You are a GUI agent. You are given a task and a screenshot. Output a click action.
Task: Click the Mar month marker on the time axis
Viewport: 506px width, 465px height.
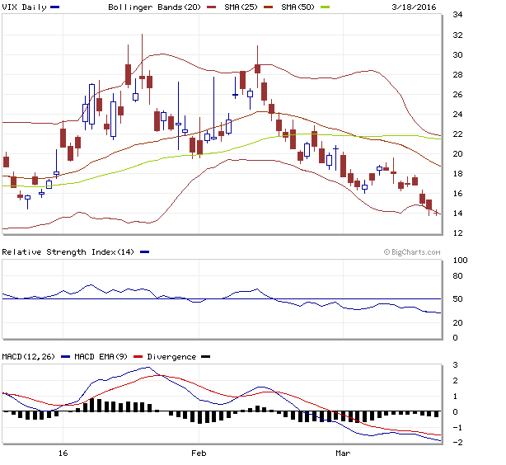click(344, 453)
